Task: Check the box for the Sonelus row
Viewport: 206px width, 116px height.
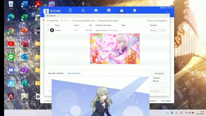Action: [x=48, y=30]
